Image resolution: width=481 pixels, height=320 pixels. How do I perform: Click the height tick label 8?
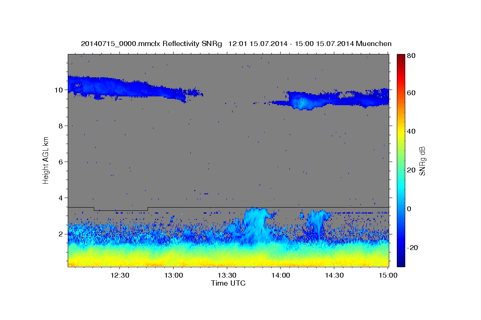(x=61, y=126)
